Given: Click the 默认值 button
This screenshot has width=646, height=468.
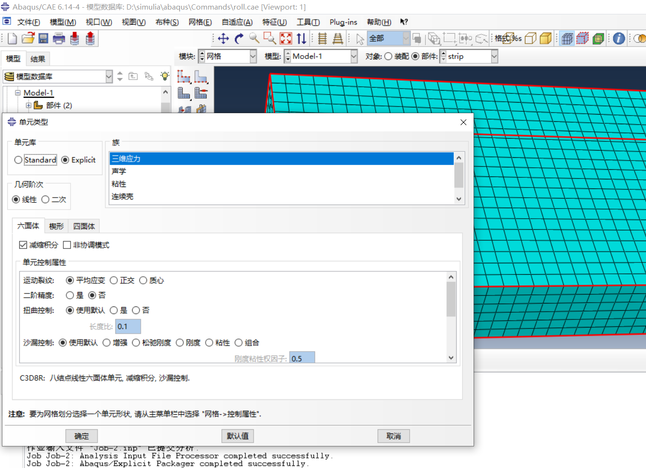Looking at the screenshot, I should click(x=238, y=436).
